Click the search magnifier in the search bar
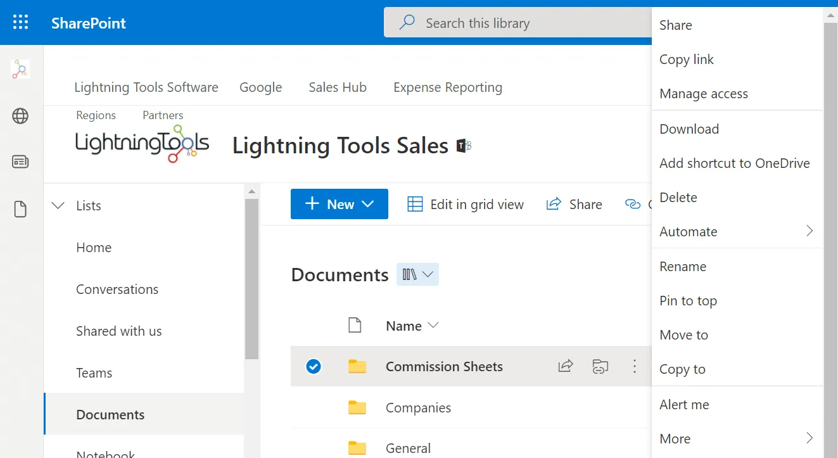The image size is (838, 458). click(x=405, y=22)
